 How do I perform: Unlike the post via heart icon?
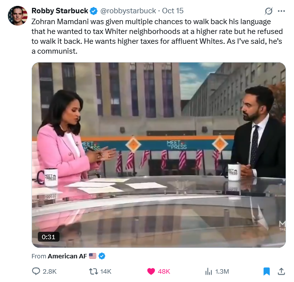[151, 271]
